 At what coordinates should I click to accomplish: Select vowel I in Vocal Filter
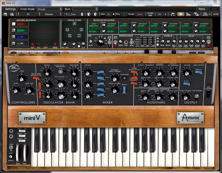[x=79, y=36]
